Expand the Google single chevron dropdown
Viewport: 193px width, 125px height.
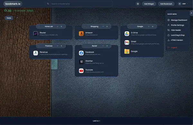[149, 26]
